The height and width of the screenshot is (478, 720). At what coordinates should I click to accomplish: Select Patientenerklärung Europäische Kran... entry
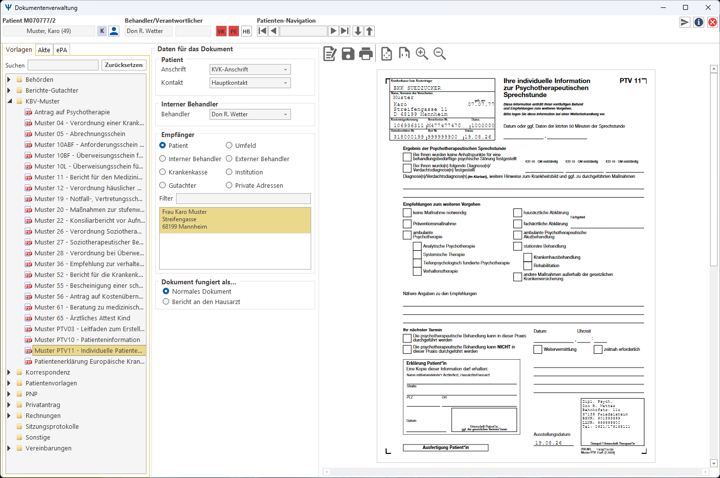click(89, 361)
